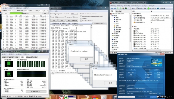Click the users icon in AIDA64 toolbar
The height and width of the screenshot is (99, 174).
point(123,8)
